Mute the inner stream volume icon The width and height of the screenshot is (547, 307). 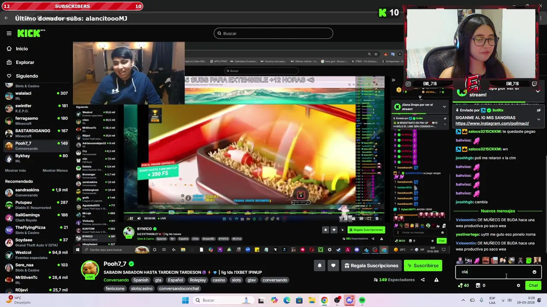(139, 218)
